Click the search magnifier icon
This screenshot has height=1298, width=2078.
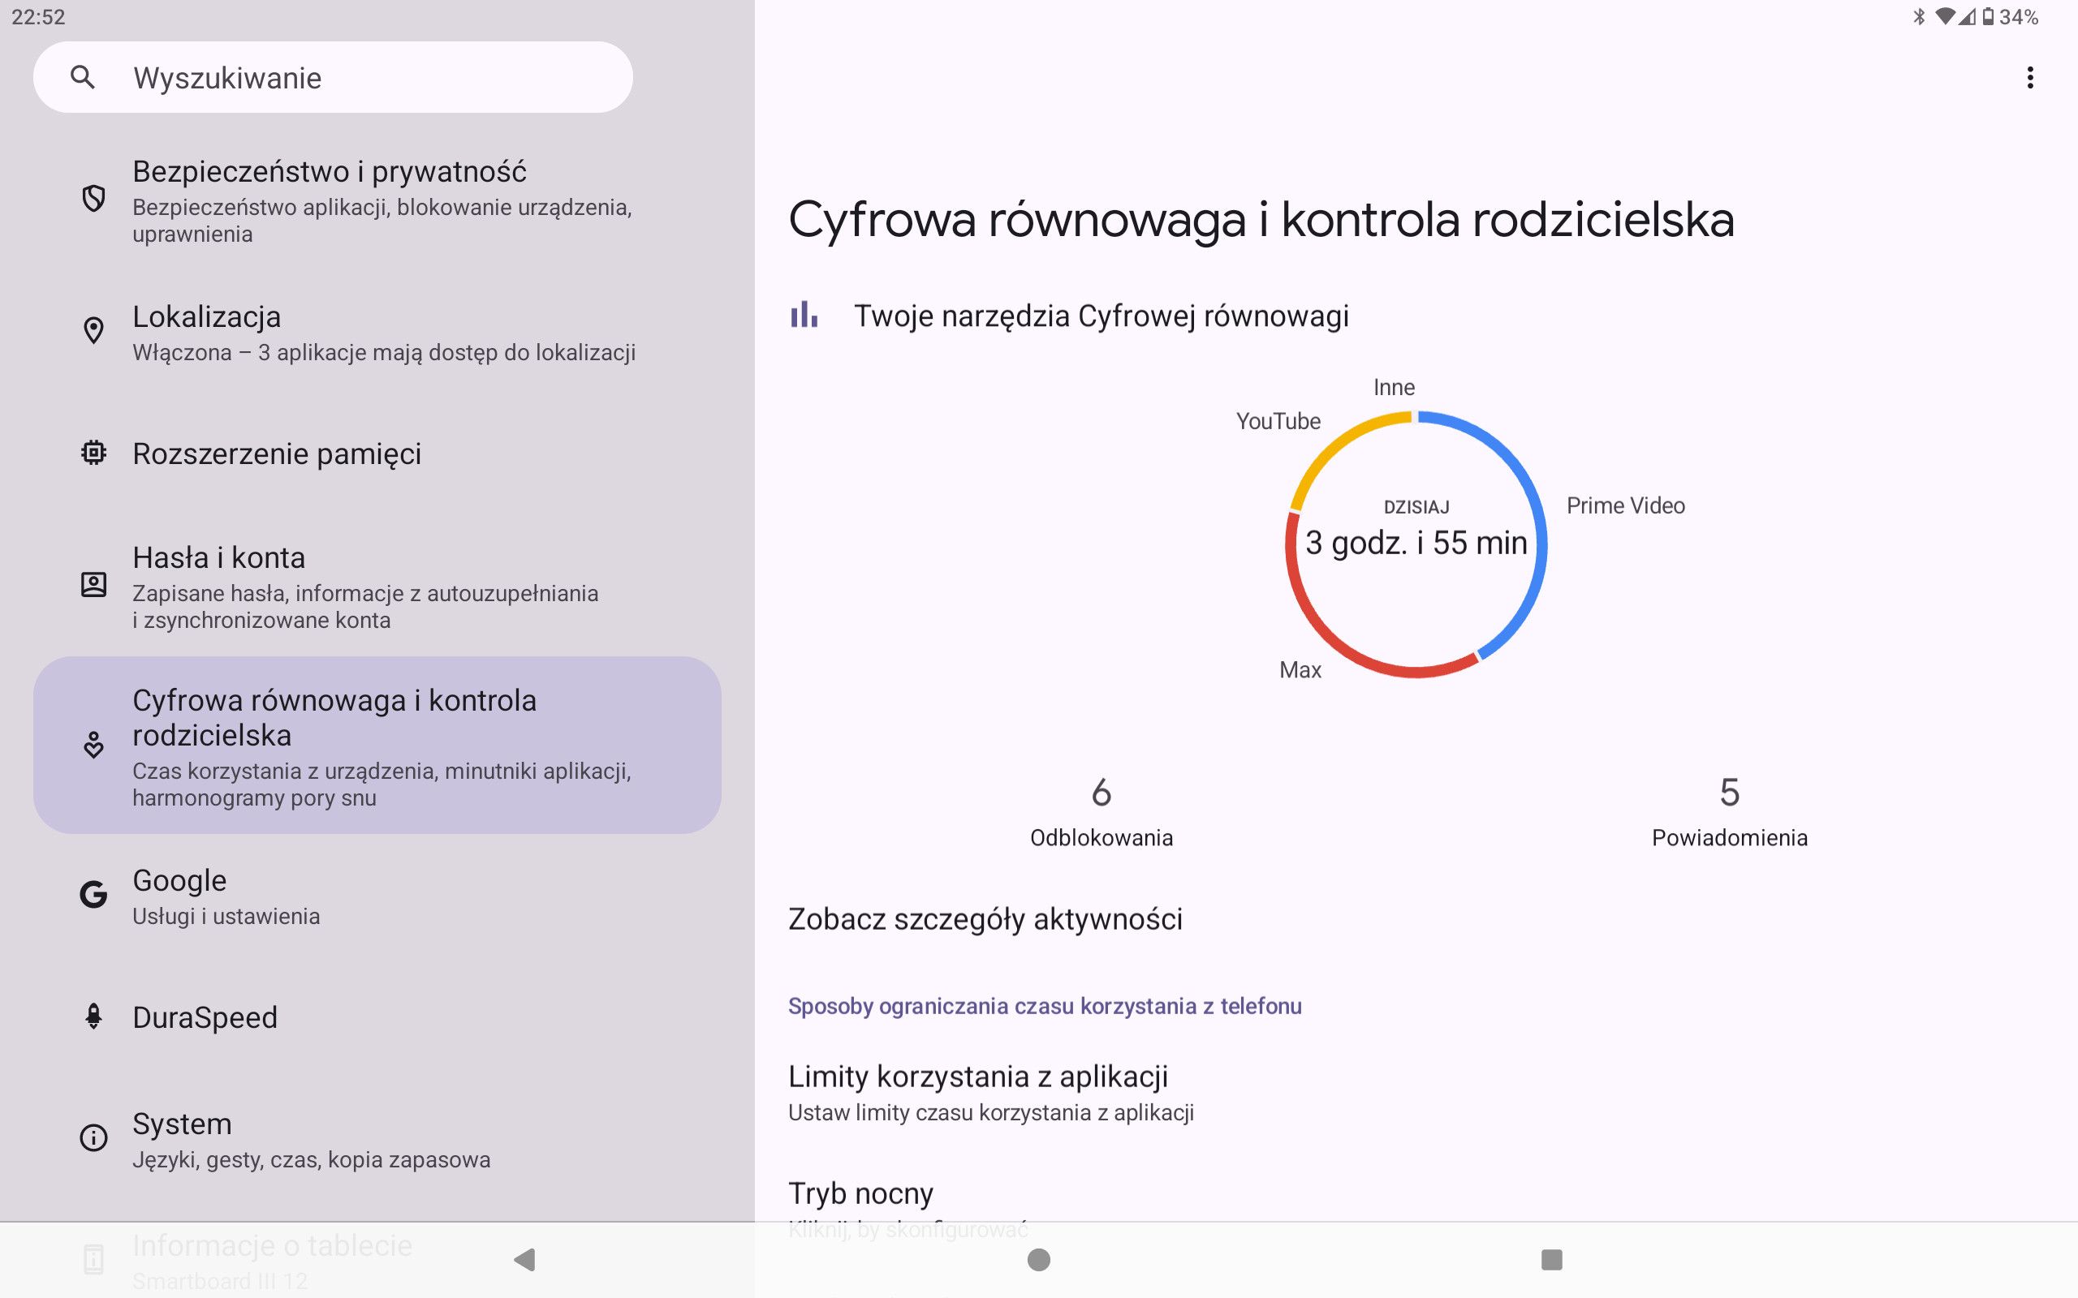coord(83,77)
